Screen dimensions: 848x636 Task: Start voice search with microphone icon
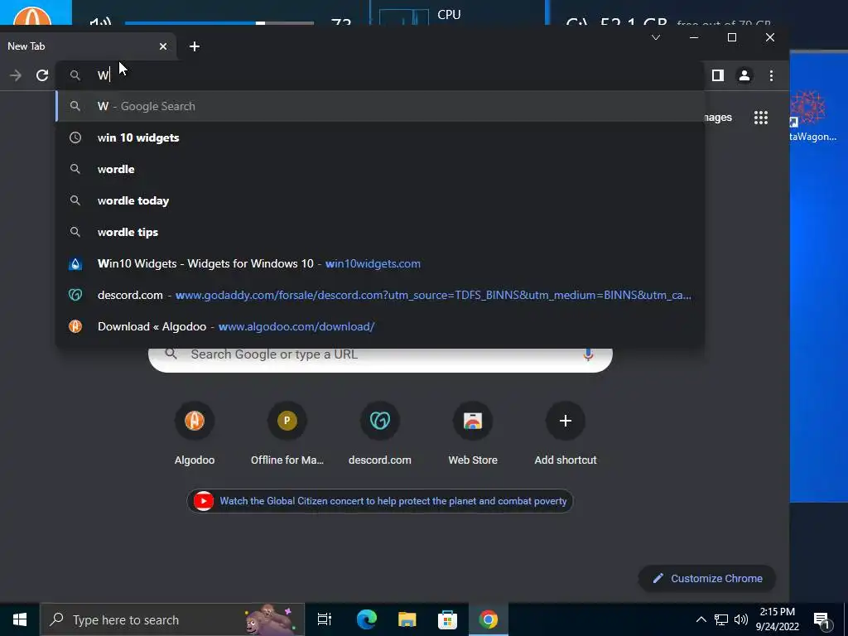[588, 354]
